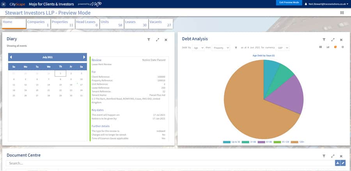This screenshot has width=351, height=171.
Task: Open the Debt by Age dropdown
Action: [x=199, y=47]
